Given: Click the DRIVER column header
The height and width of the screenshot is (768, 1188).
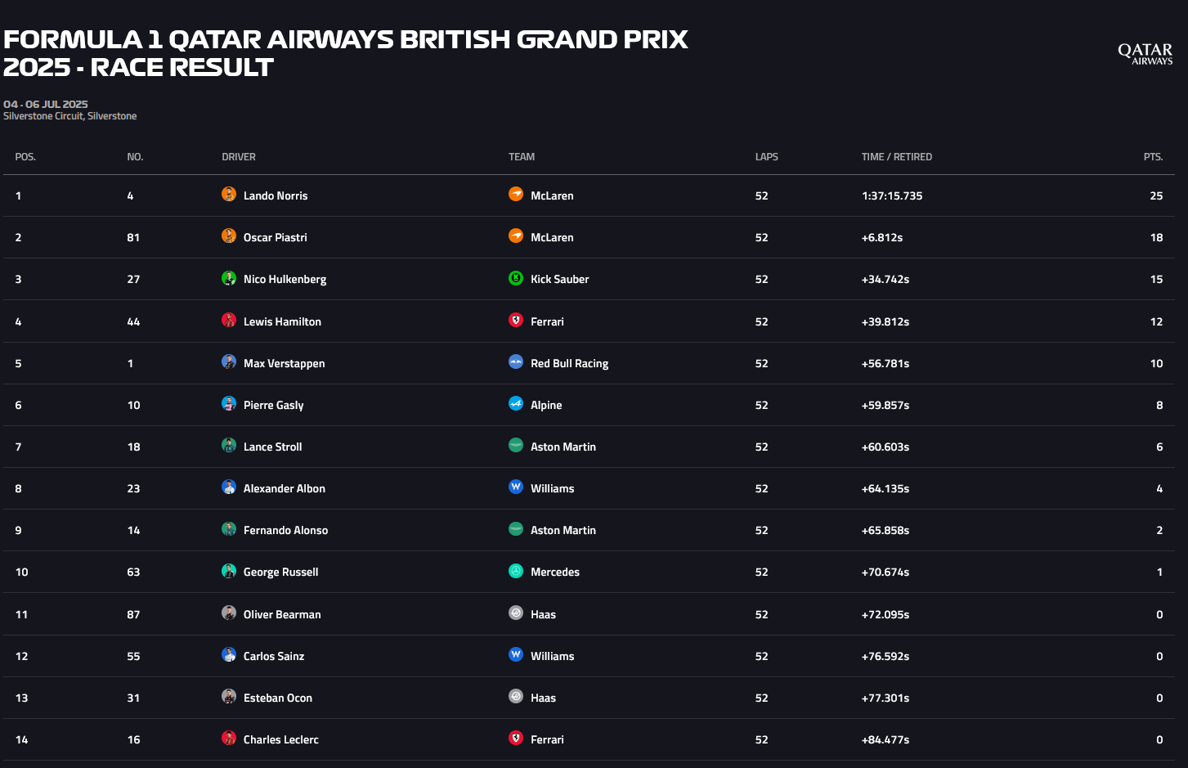Looking at the screenshot, I should 239,157.
